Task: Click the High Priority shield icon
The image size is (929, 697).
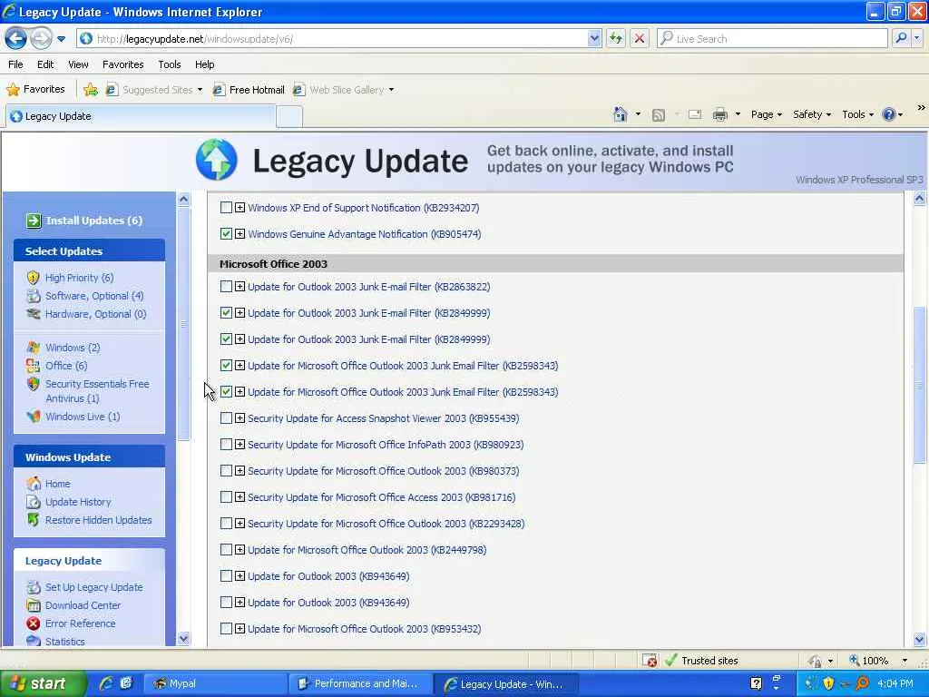Action: click(x=34, y=278)
